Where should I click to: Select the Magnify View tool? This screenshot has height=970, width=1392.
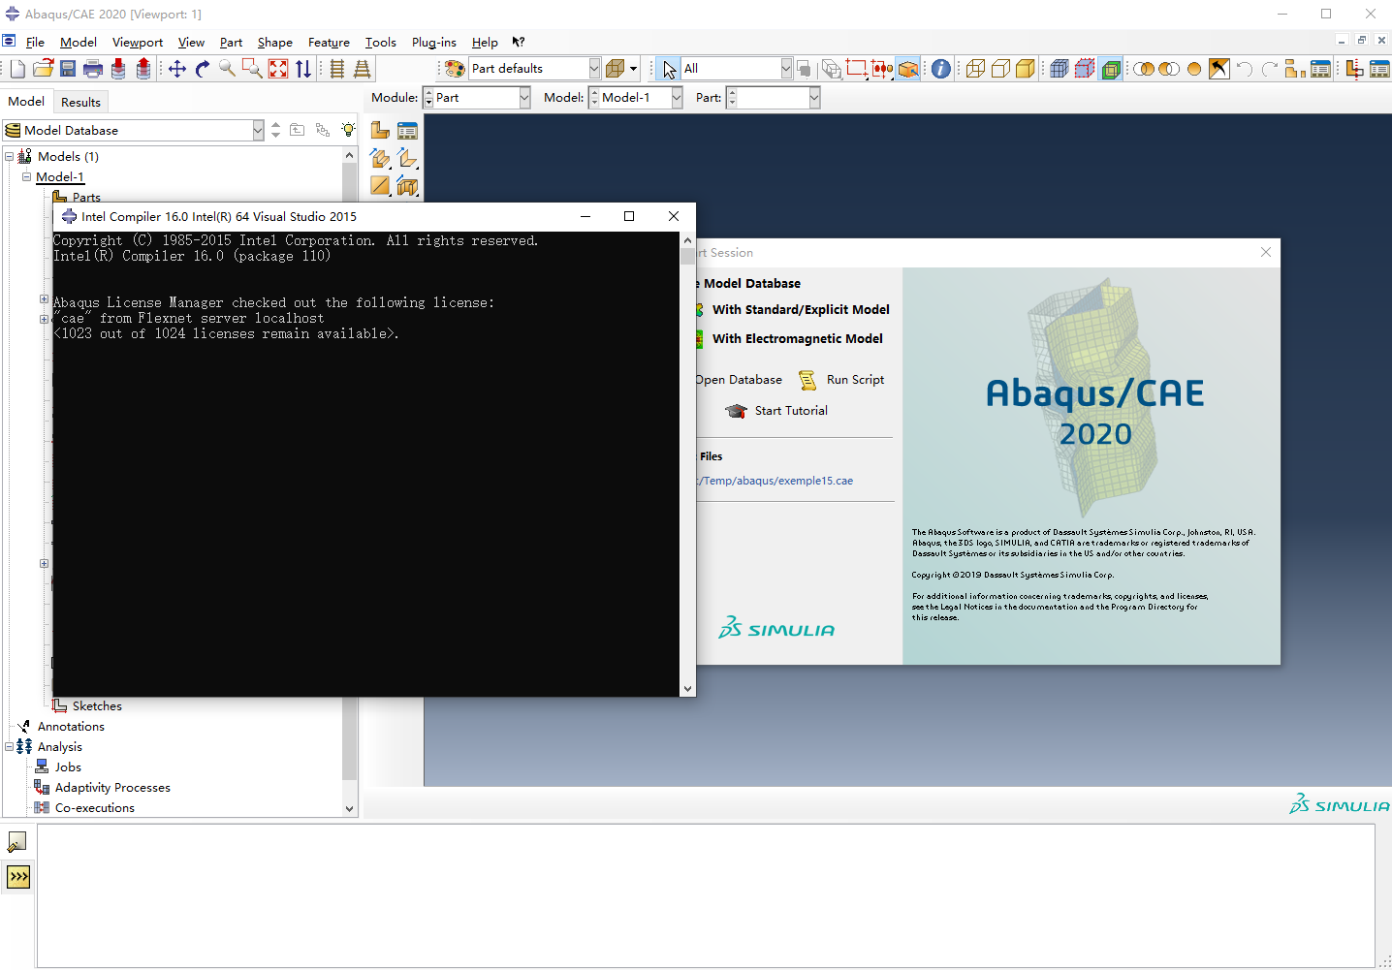[x=228, y=69]
